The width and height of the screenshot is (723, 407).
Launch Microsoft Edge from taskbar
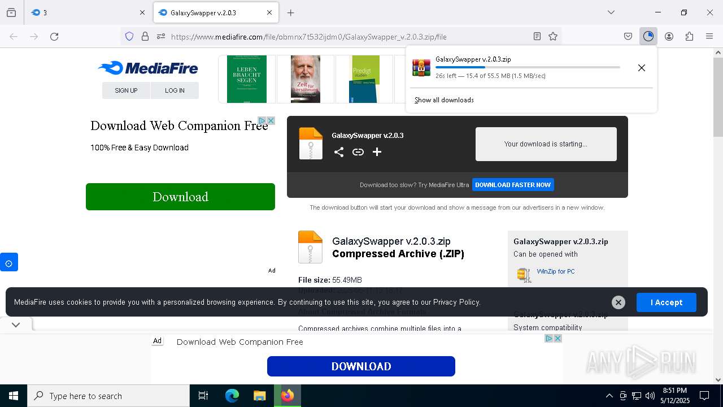coord(232,396)
